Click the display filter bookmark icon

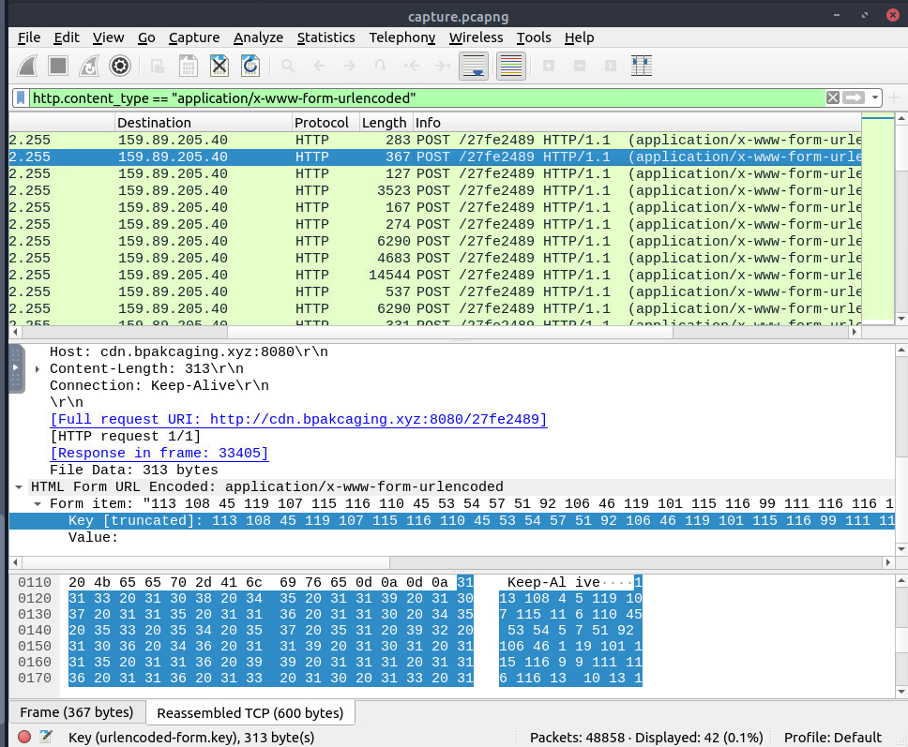[19, 97]
